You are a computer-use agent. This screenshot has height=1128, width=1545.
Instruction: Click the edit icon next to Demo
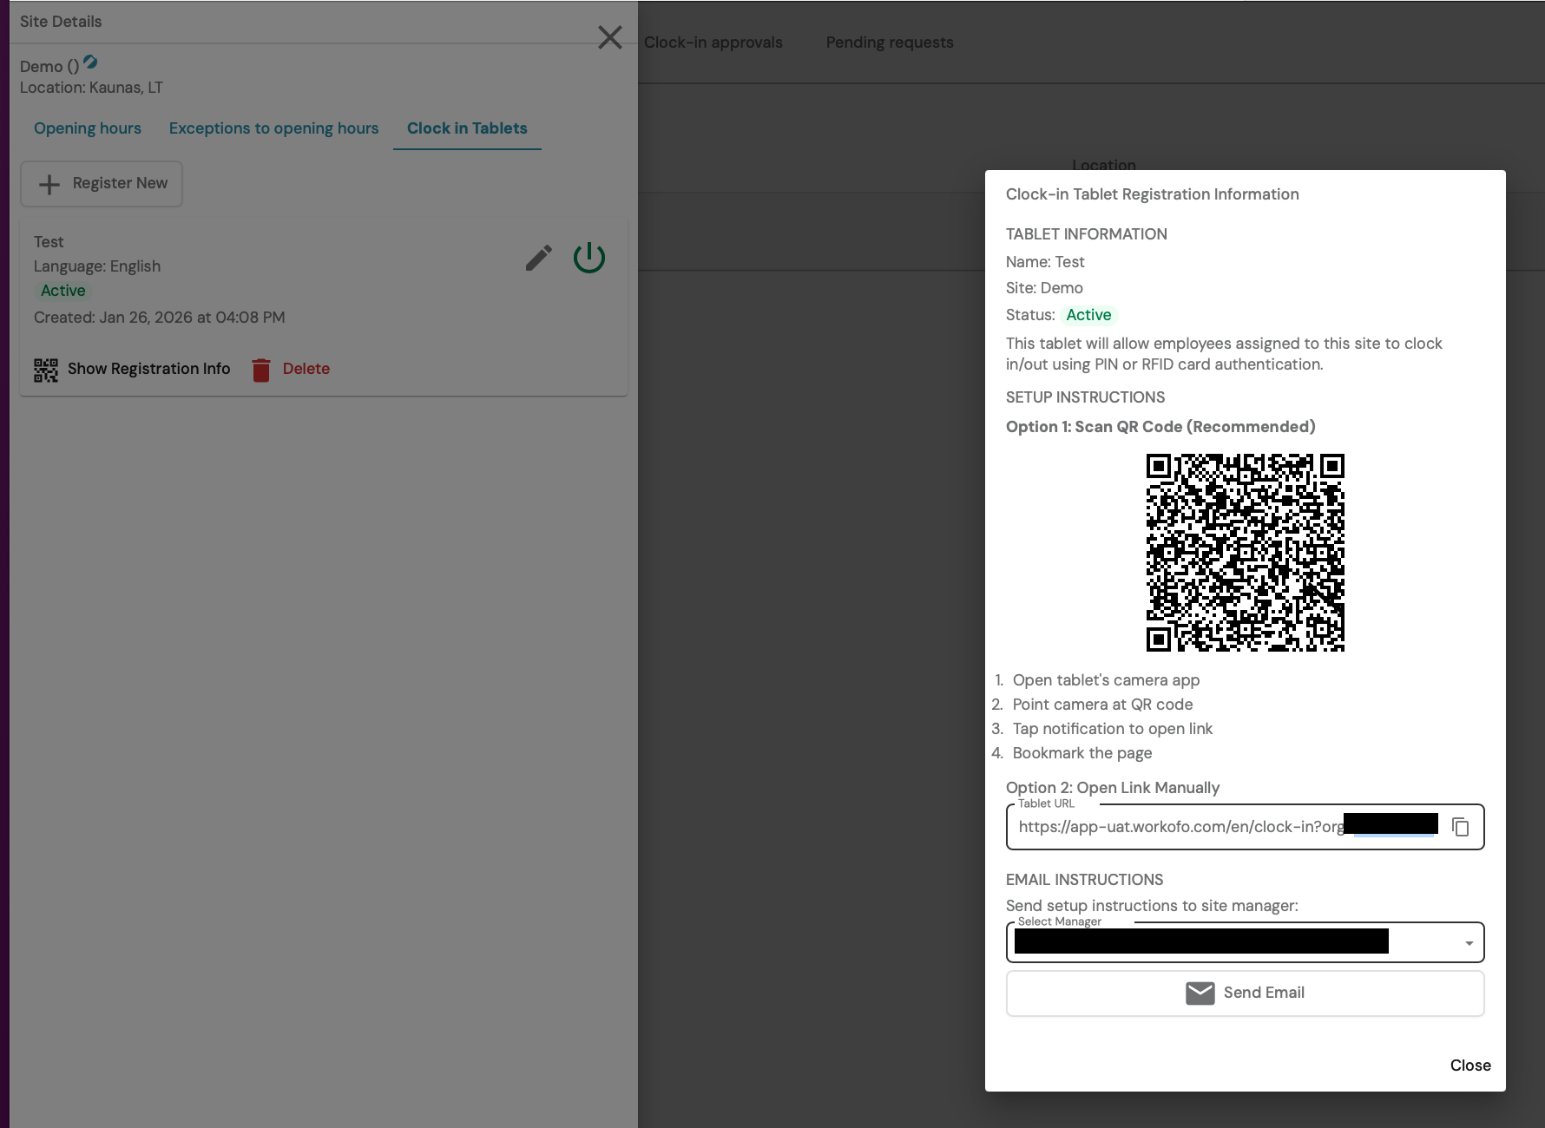pyautogui.click(x=90, y=62)
